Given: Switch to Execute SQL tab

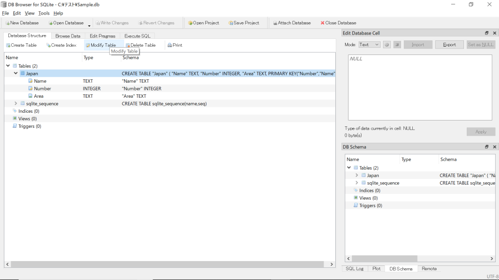Looking at the screenshot, I should 137,36.
